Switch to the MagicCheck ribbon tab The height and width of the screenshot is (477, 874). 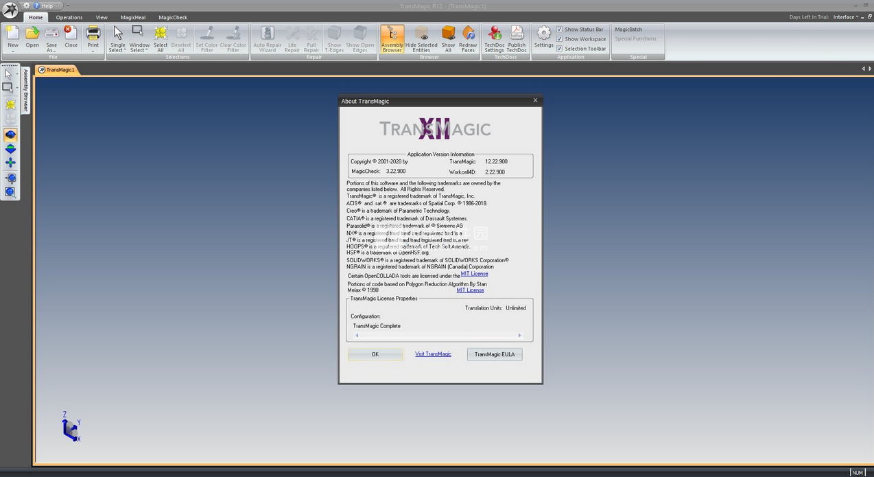click(173, 17)
